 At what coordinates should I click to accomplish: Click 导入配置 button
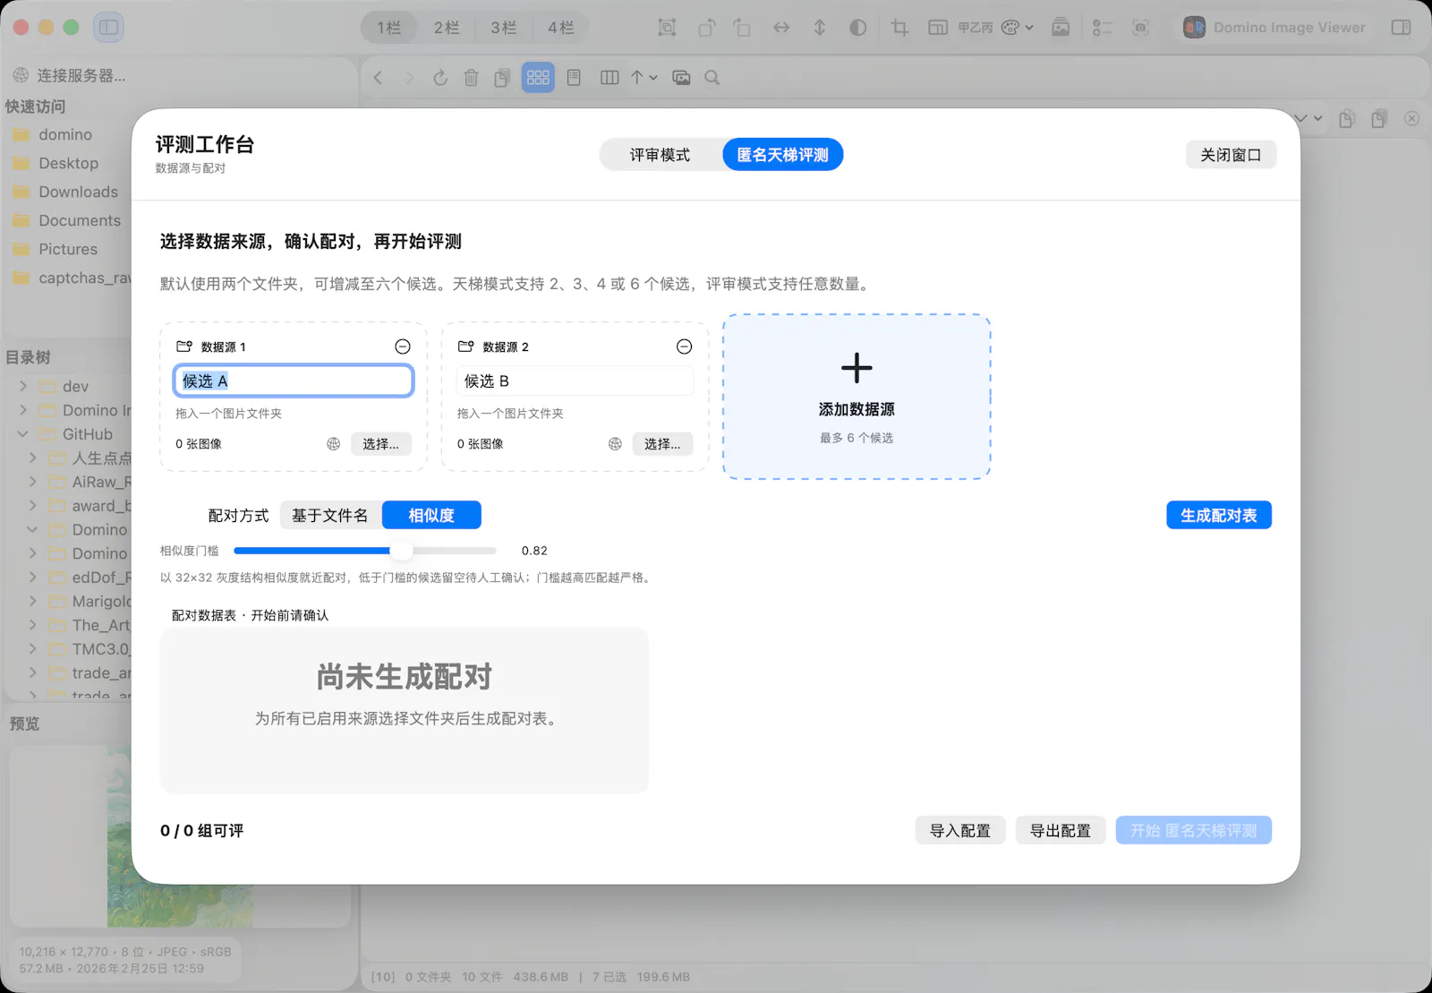click(960, 831)
